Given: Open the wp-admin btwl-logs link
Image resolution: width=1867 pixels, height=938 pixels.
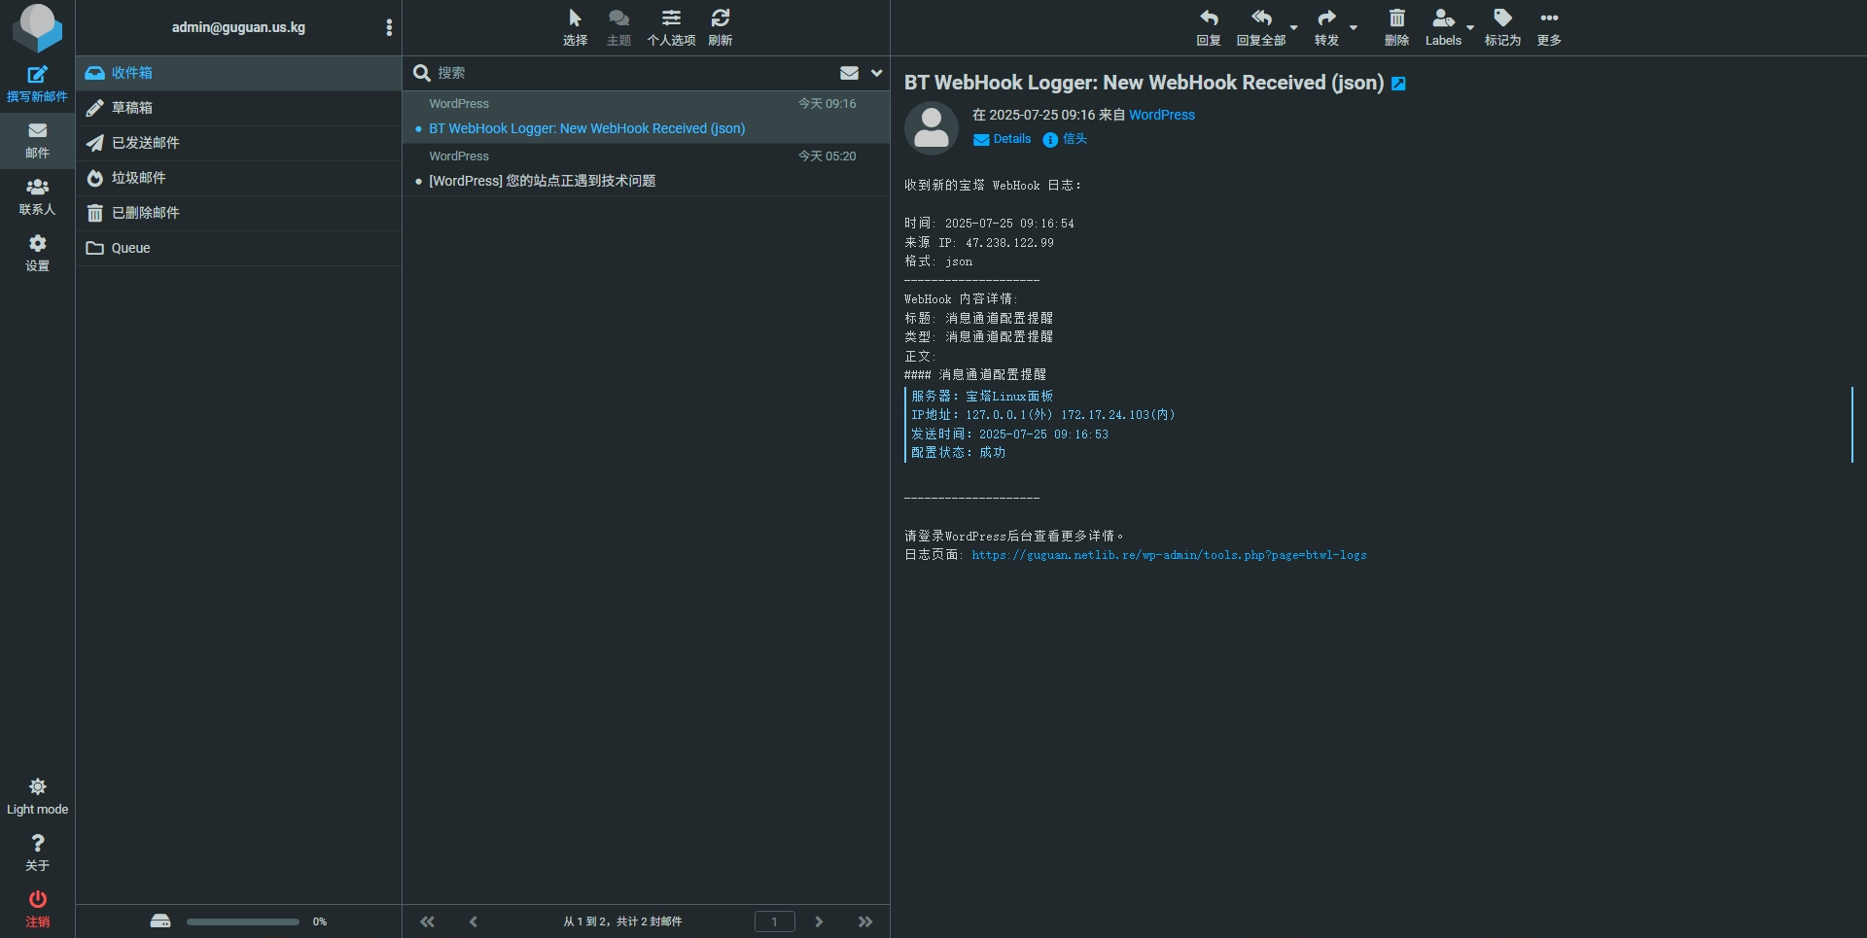Looking at the screenshot, I should (1169, 555).
